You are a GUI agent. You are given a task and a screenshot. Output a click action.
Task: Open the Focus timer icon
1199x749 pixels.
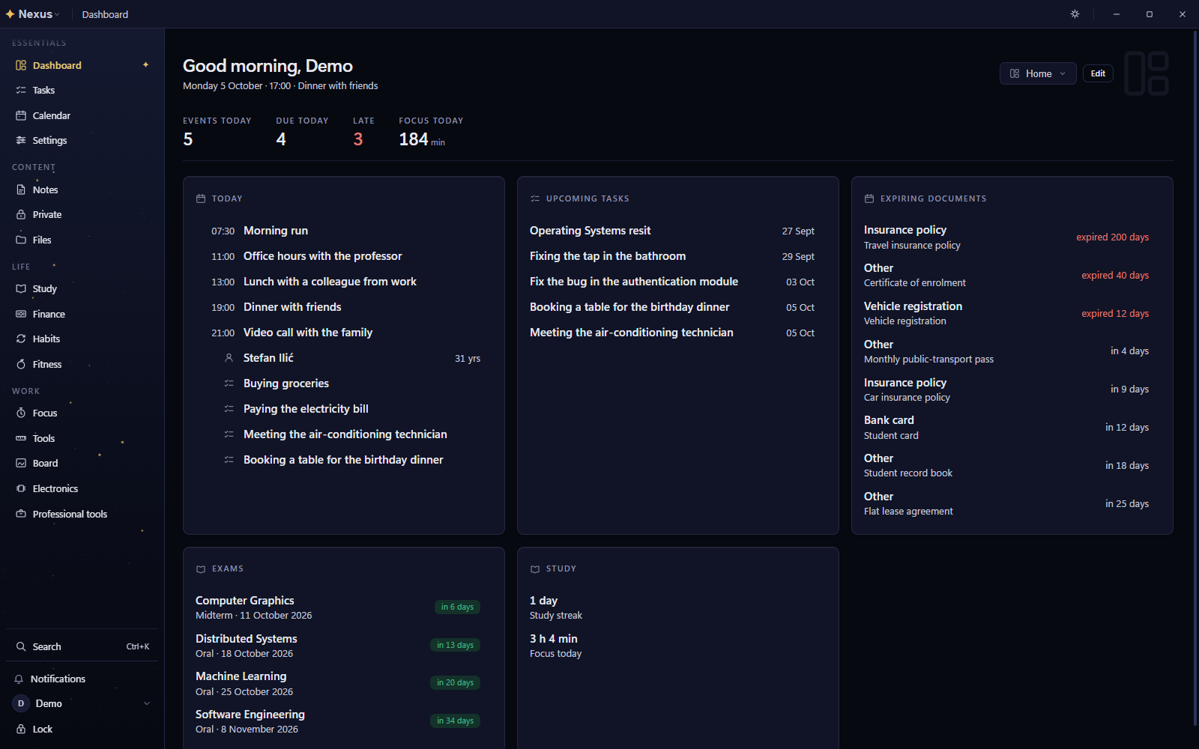tap(21, 413)
